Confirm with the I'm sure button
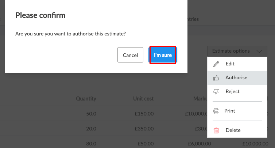The height and width of the screenshot is (148, 275). tap(163, 55)
